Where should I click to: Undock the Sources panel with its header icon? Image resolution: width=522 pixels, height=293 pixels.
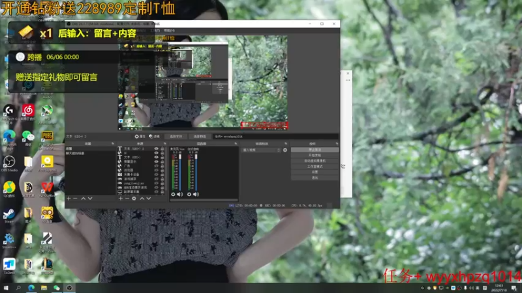(165, 143)
